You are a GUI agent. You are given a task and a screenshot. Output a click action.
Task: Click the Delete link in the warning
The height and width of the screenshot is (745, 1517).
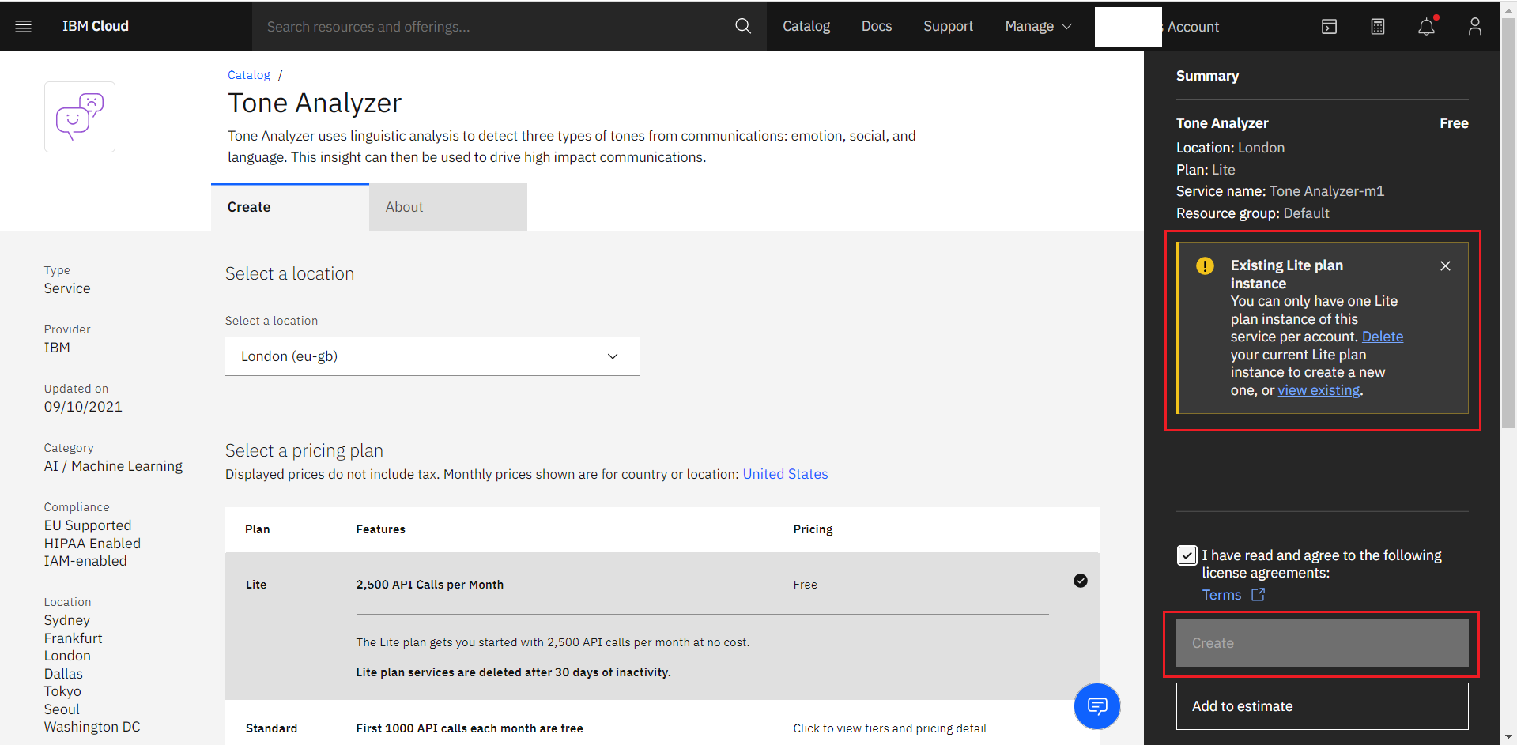click(1383, 337)
